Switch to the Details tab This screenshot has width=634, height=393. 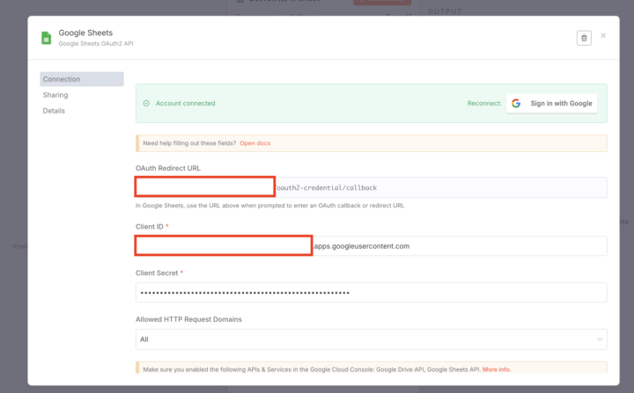coord(54,111)
